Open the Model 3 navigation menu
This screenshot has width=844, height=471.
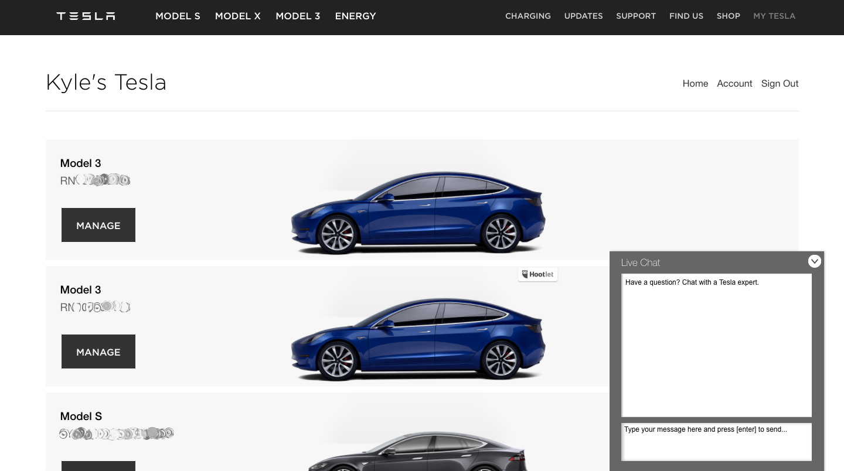298,16
